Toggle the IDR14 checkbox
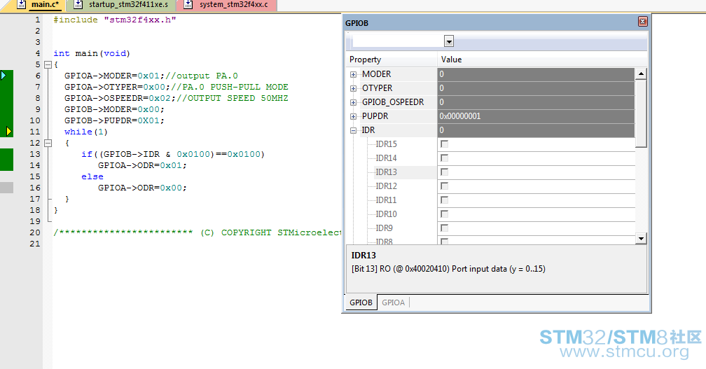706x369 pixels. [x=444, y=158]
